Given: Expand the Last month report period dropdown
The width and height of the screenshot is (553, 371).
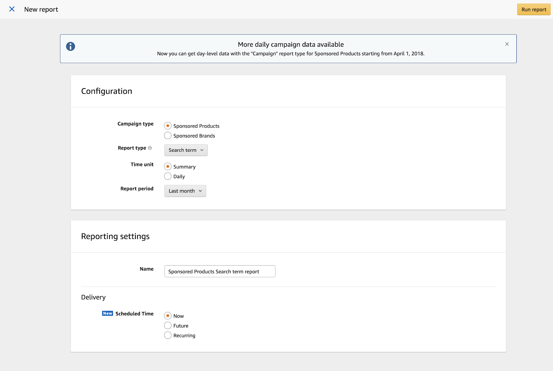Looking at the screenshot, I should [185, 191].
